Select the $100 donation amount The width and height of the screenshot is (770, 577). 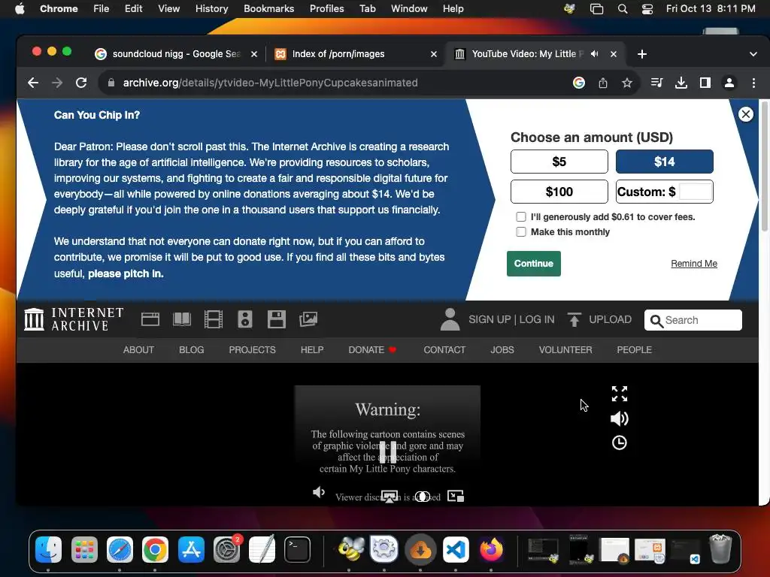coord(559,192)
